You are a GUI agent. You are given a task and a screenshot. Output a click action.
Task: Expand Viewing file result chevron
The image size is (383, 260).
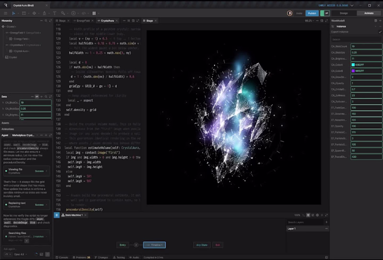point(46,171)
